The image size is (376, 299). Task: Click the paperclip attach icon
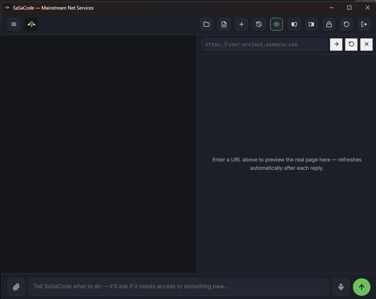[x=16, y=287]
